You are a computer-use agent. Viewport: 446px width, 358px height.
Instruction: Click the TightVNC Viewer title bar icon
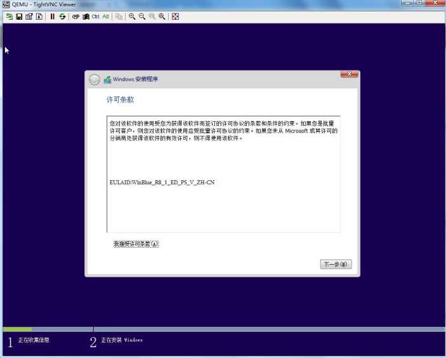6,4
